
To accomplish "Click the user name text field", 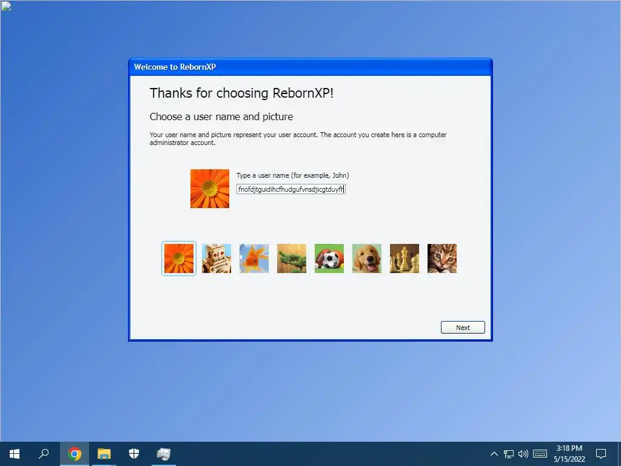I will (291, 189).
